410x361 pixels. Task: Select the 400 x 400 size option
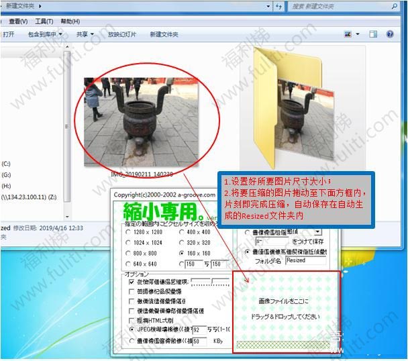[x=181, y=231]
